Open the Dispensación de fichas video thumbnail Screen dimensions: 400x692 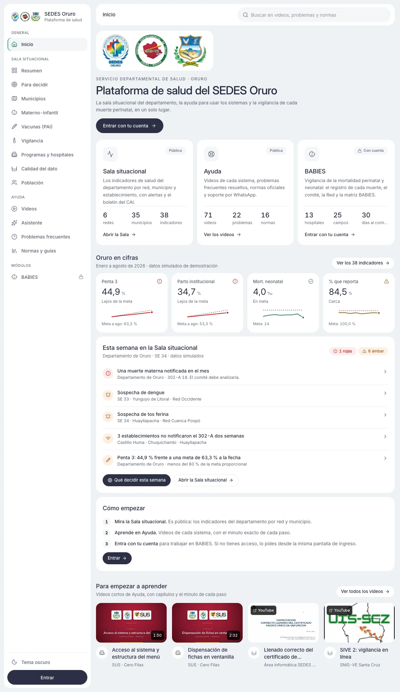[x=207, y=623]
